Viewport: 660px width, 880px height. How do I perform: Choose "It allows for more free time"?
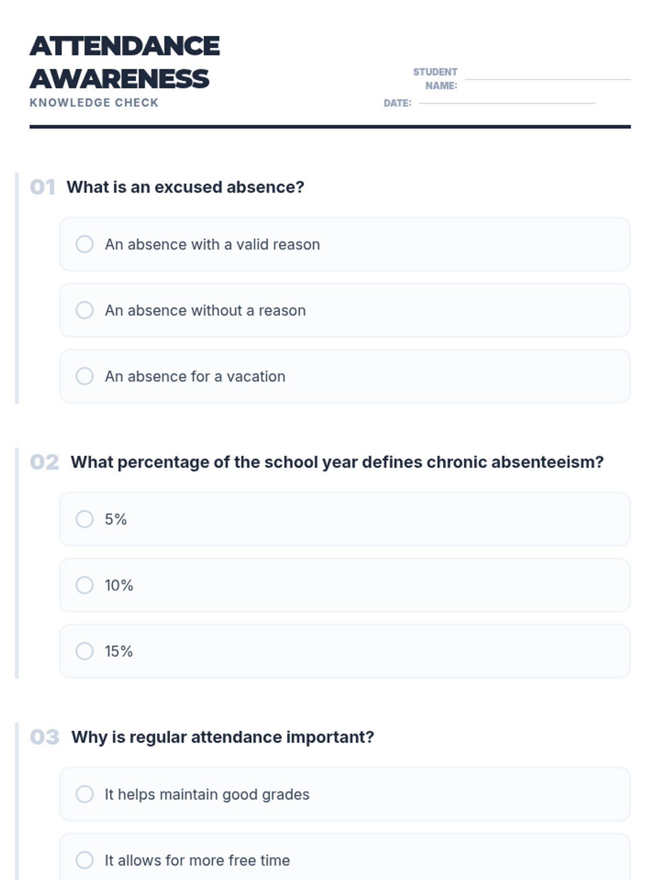pos(85,860)
